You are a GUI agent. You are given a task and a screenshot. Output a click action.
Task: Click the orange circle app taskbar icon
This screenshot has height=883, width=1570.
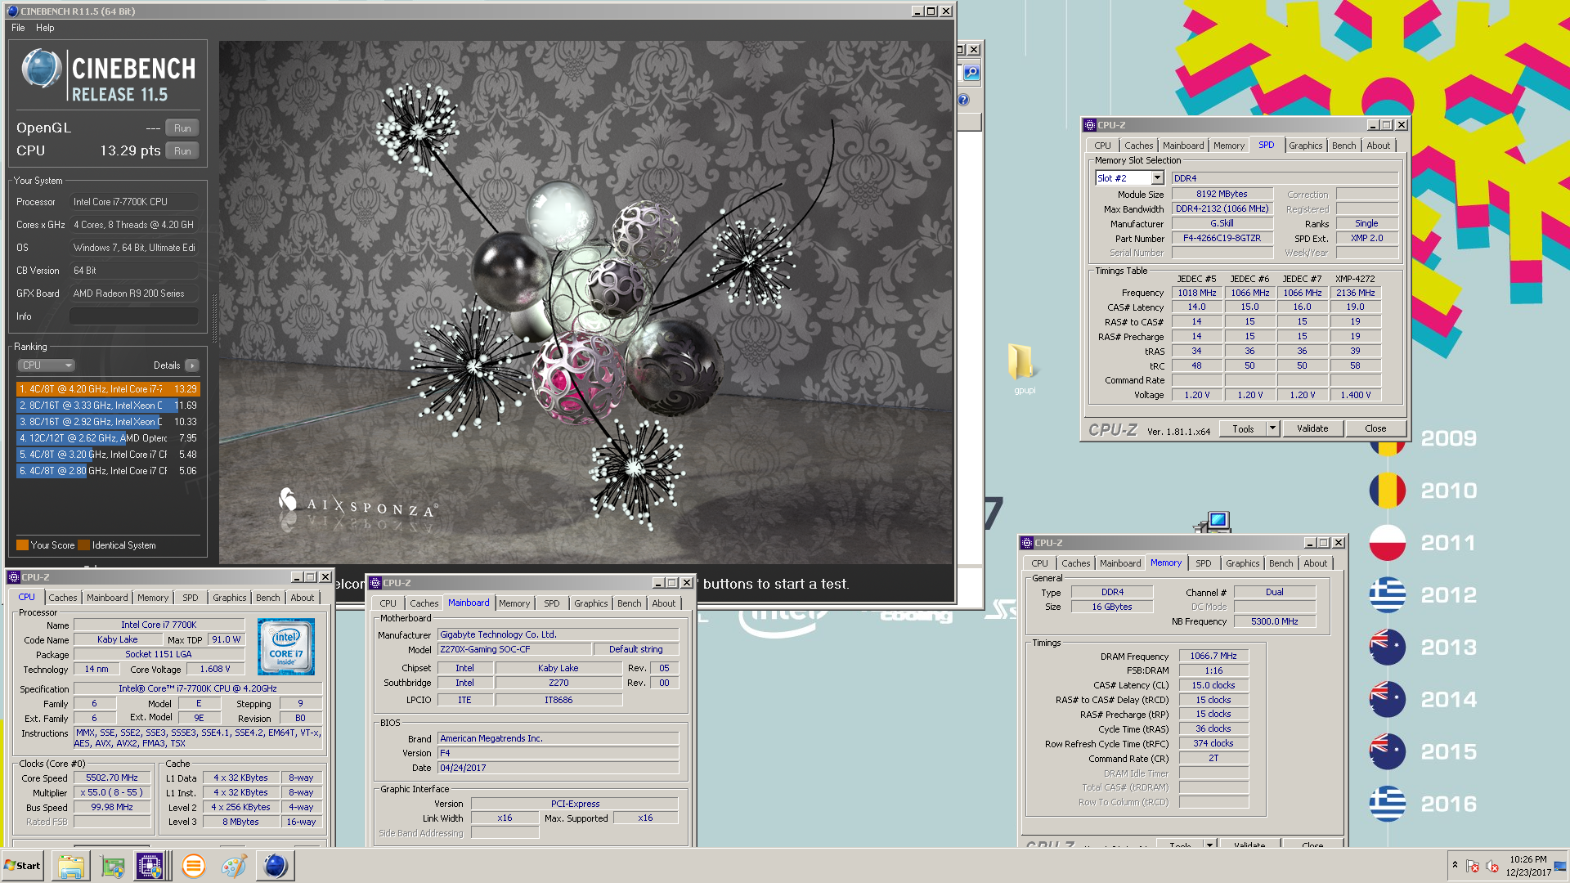194,866
